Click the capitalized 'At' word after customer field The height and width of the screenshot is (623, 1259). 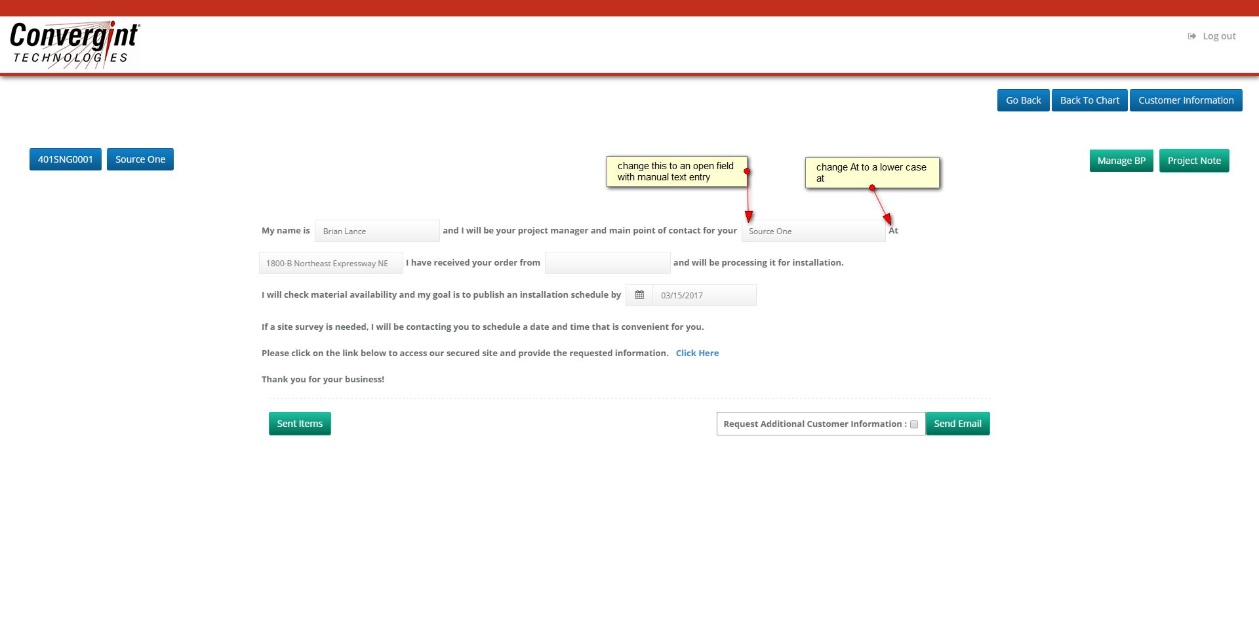pos(893,230)
